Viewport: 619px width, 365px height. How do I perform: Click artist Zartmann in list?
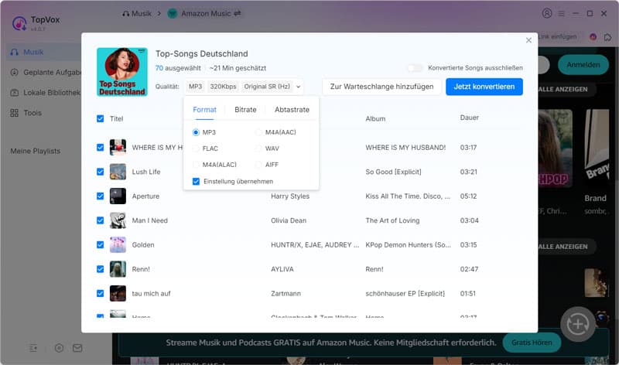pos(286,294)
